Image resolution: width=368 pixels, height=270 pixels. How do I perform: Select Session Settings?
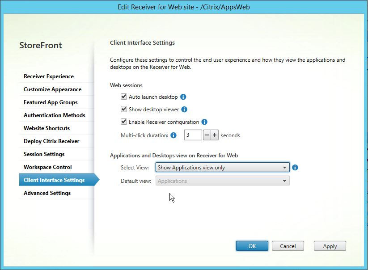(56, 154)
